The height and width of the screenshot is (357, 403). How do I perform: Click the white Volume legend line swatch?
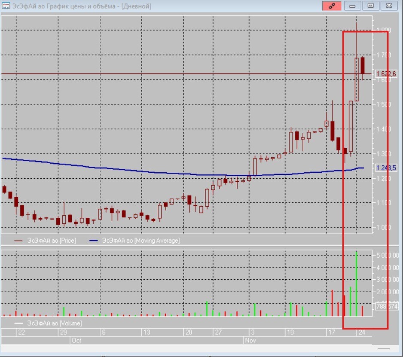[x=18, y=323]
